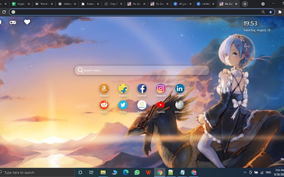Open the taskbar clock showing 7:53 PM

(x=279, y=173)
